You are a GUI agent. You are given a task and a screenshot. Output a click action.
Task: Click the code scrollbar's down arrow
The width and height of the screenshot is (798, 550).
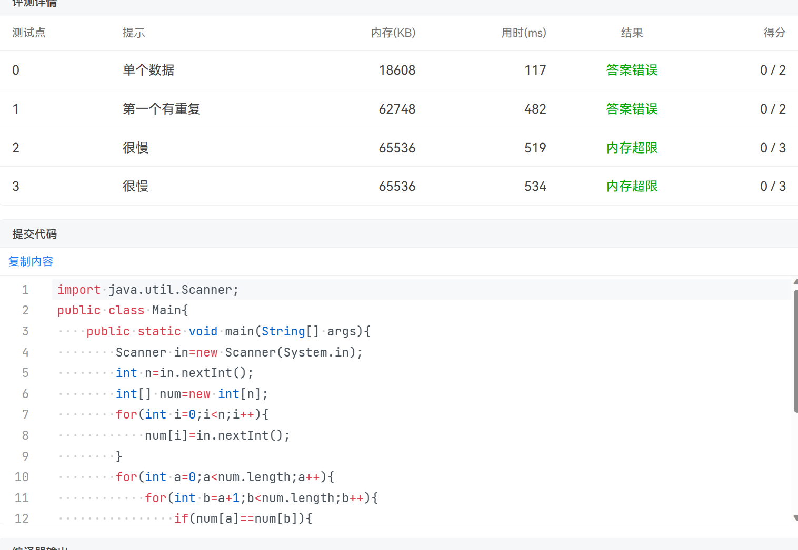click(795, 518)
